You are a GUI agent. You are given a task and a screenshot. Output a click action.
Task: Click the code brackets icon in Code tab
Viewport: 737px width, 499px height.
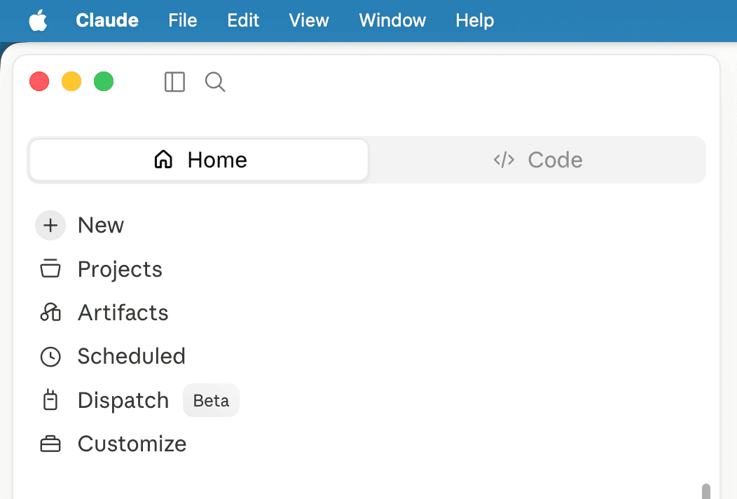[x=504, y=160]
